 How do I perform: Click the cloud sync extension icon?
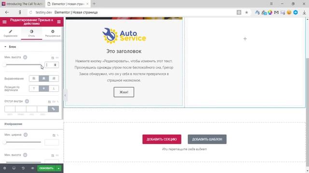pyautogui.click(x=264, y=12)
